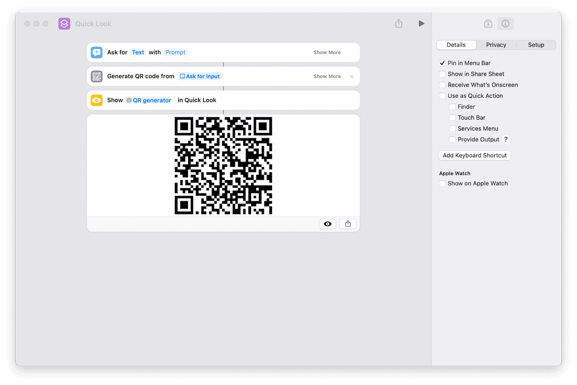Image resolution: width=577 pixels, height=385 pixels.
Task: Click the shortcut details info icon
Action: pos(506,24)
